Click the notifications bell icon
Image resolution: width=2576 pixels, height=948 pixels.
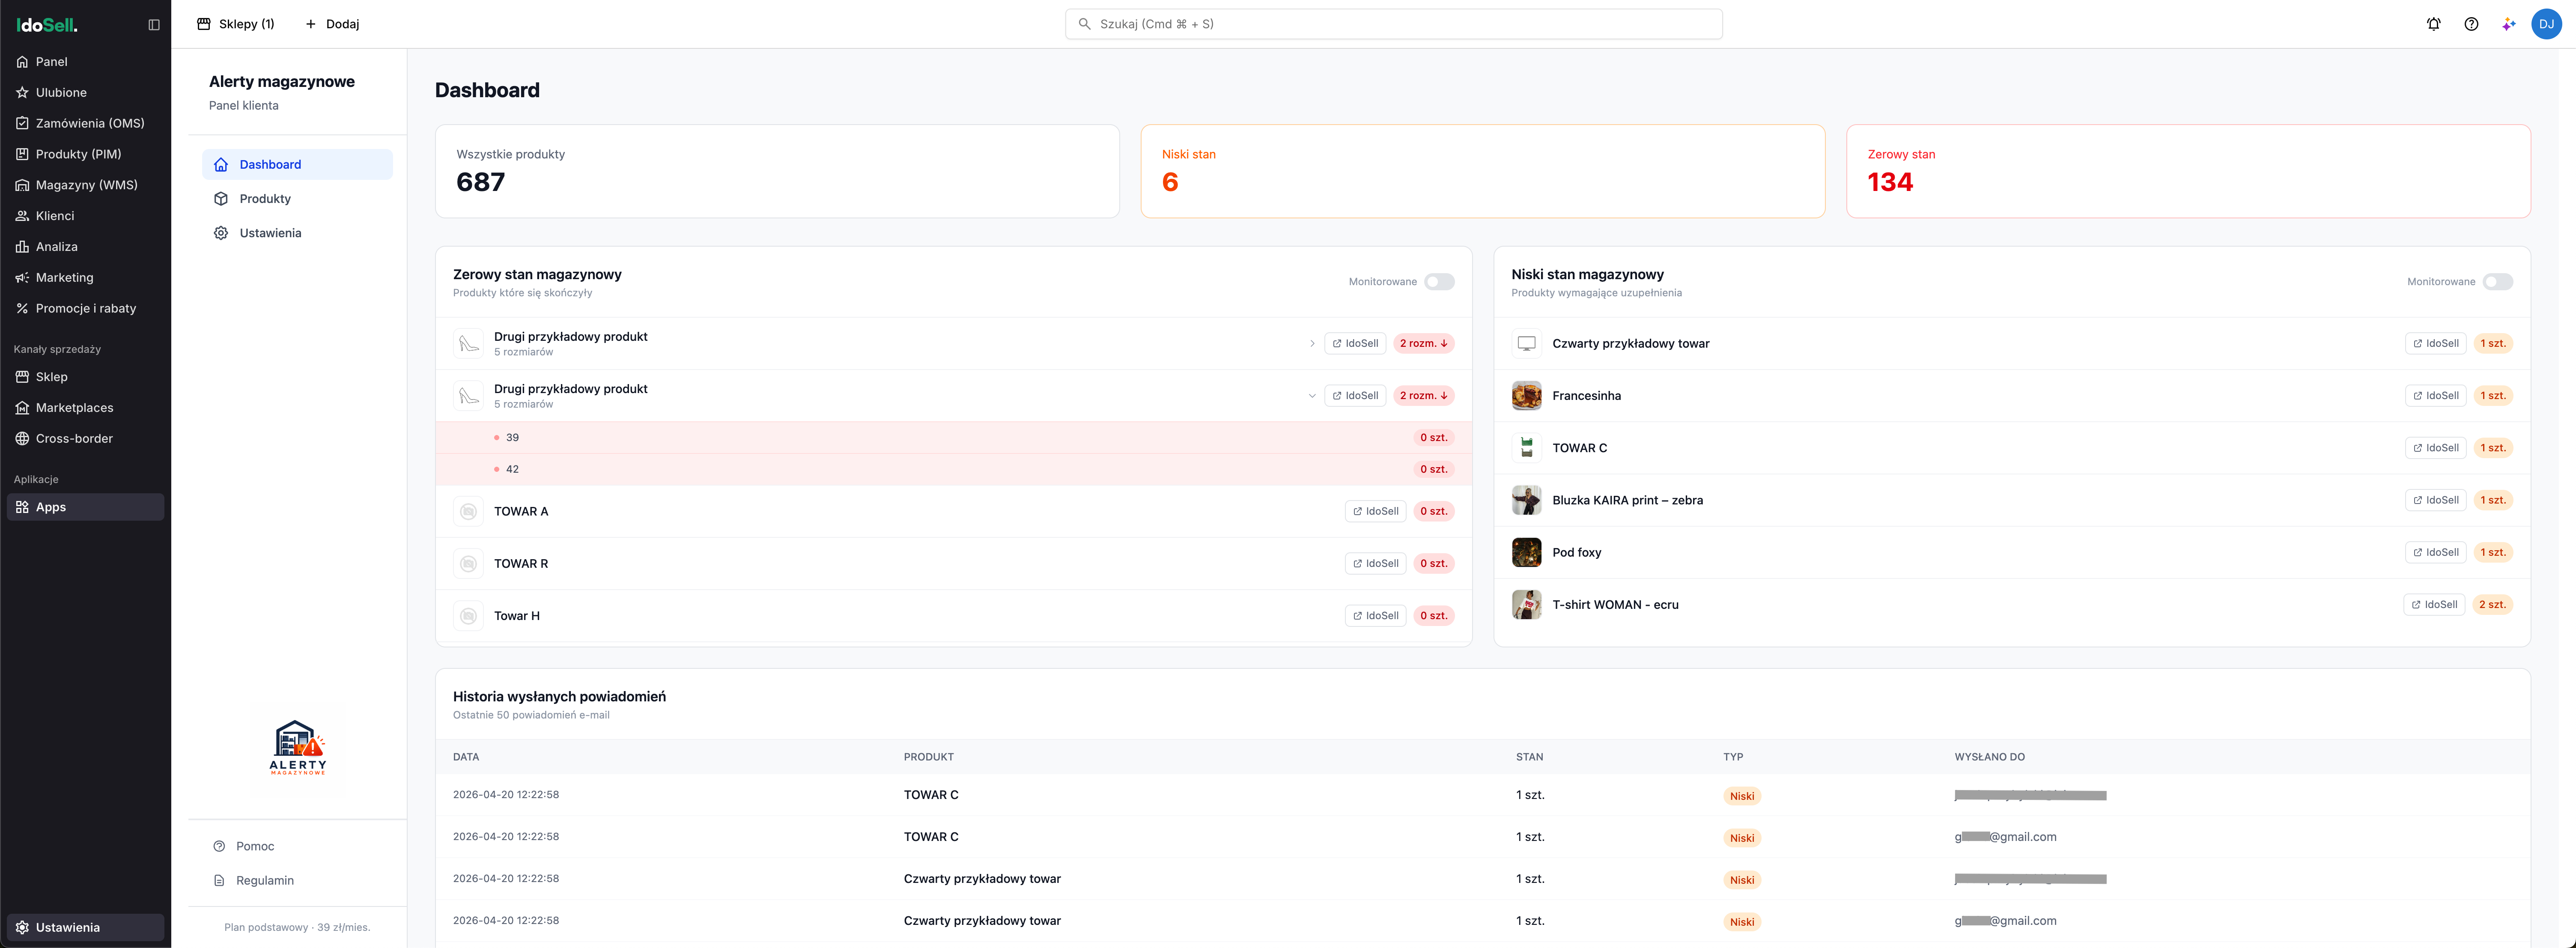pyautogui.click(x=2433, y=24)
